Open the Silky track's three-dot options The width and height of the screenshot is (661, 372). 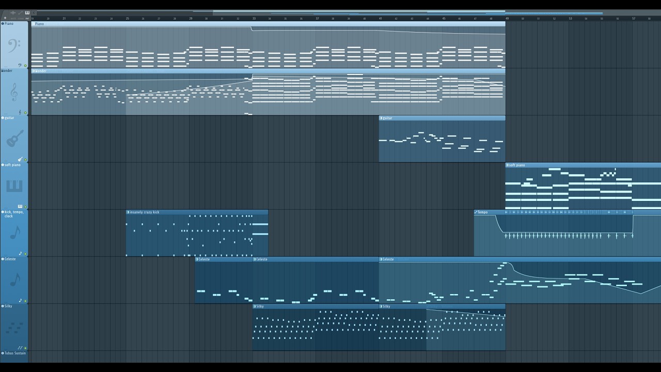click(6, 349)
